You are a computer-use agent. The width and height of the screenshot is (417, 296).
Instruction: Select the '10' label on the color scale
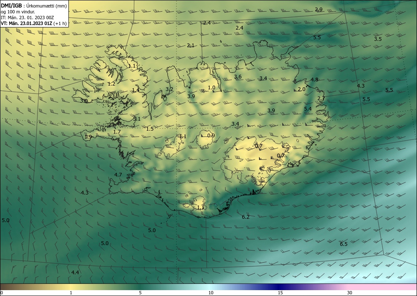coord(211,293)
